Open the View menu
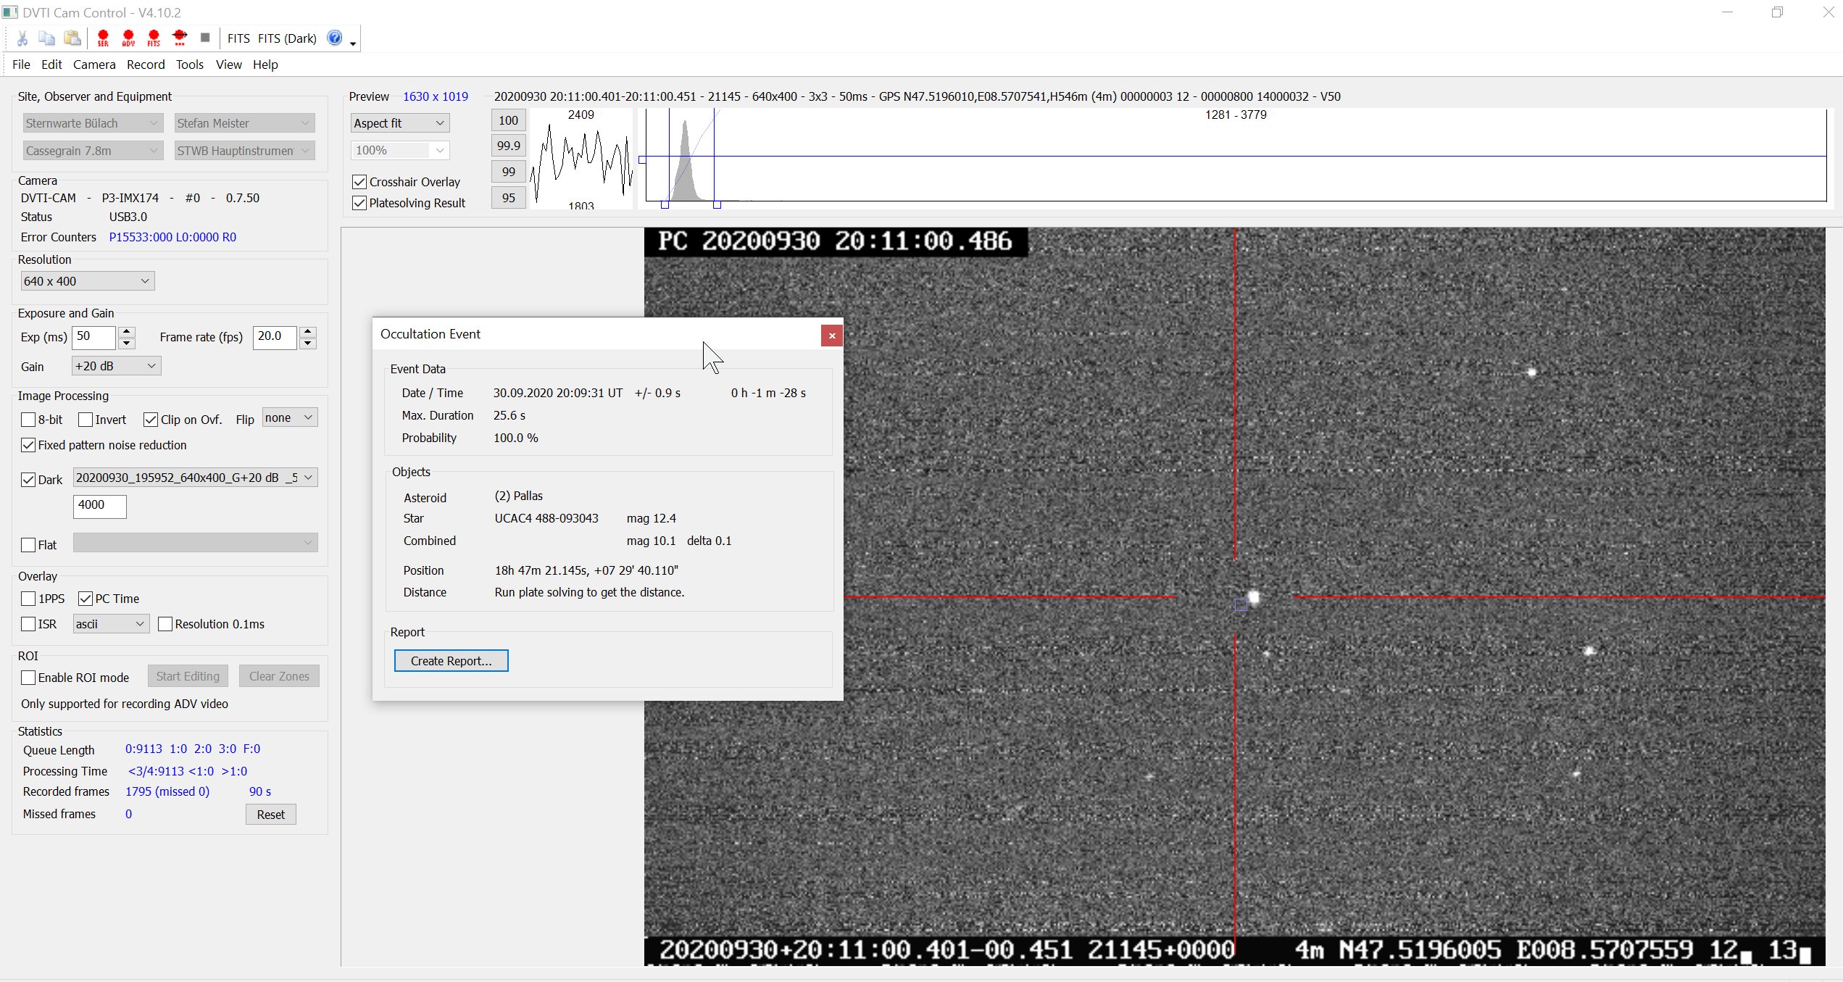This screenshot has height=982, width=1843. tap(229, 65)
